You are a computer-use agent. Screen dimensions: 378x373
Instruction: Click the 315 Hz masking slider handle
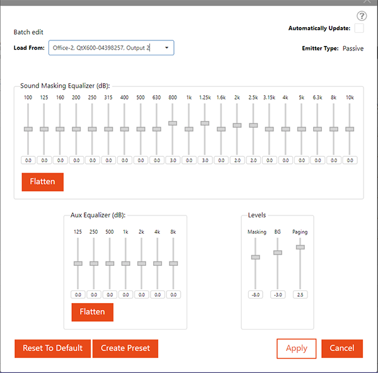tap(108, 129)
